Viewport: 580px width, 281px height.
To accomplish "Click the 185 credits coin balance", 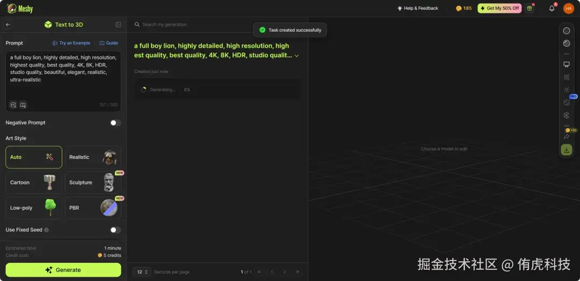I will click(x=463, y=8).
